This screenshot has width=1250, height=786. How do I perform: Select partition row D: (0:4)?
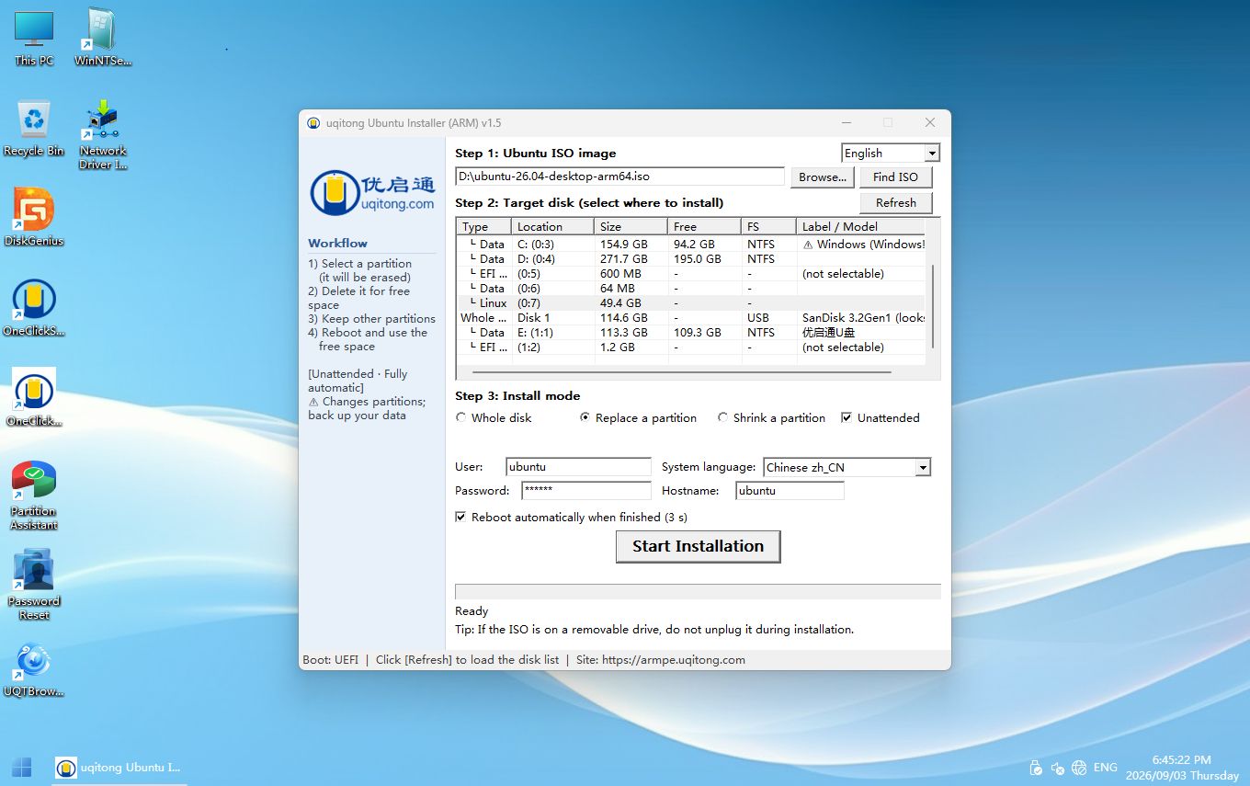pyautogui.click(x=691, y=259)
